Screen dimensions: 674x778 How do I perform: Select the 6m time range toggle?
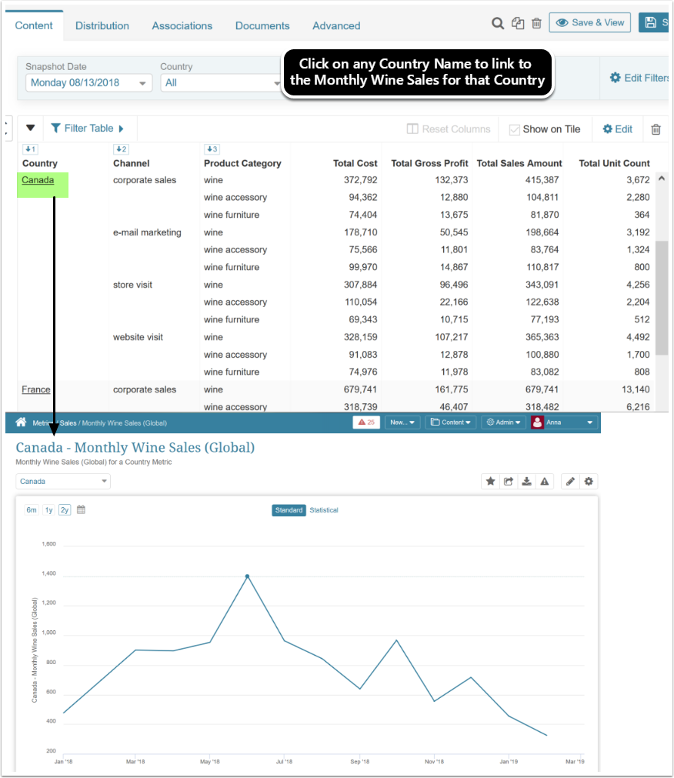click(x=32, y=509)
